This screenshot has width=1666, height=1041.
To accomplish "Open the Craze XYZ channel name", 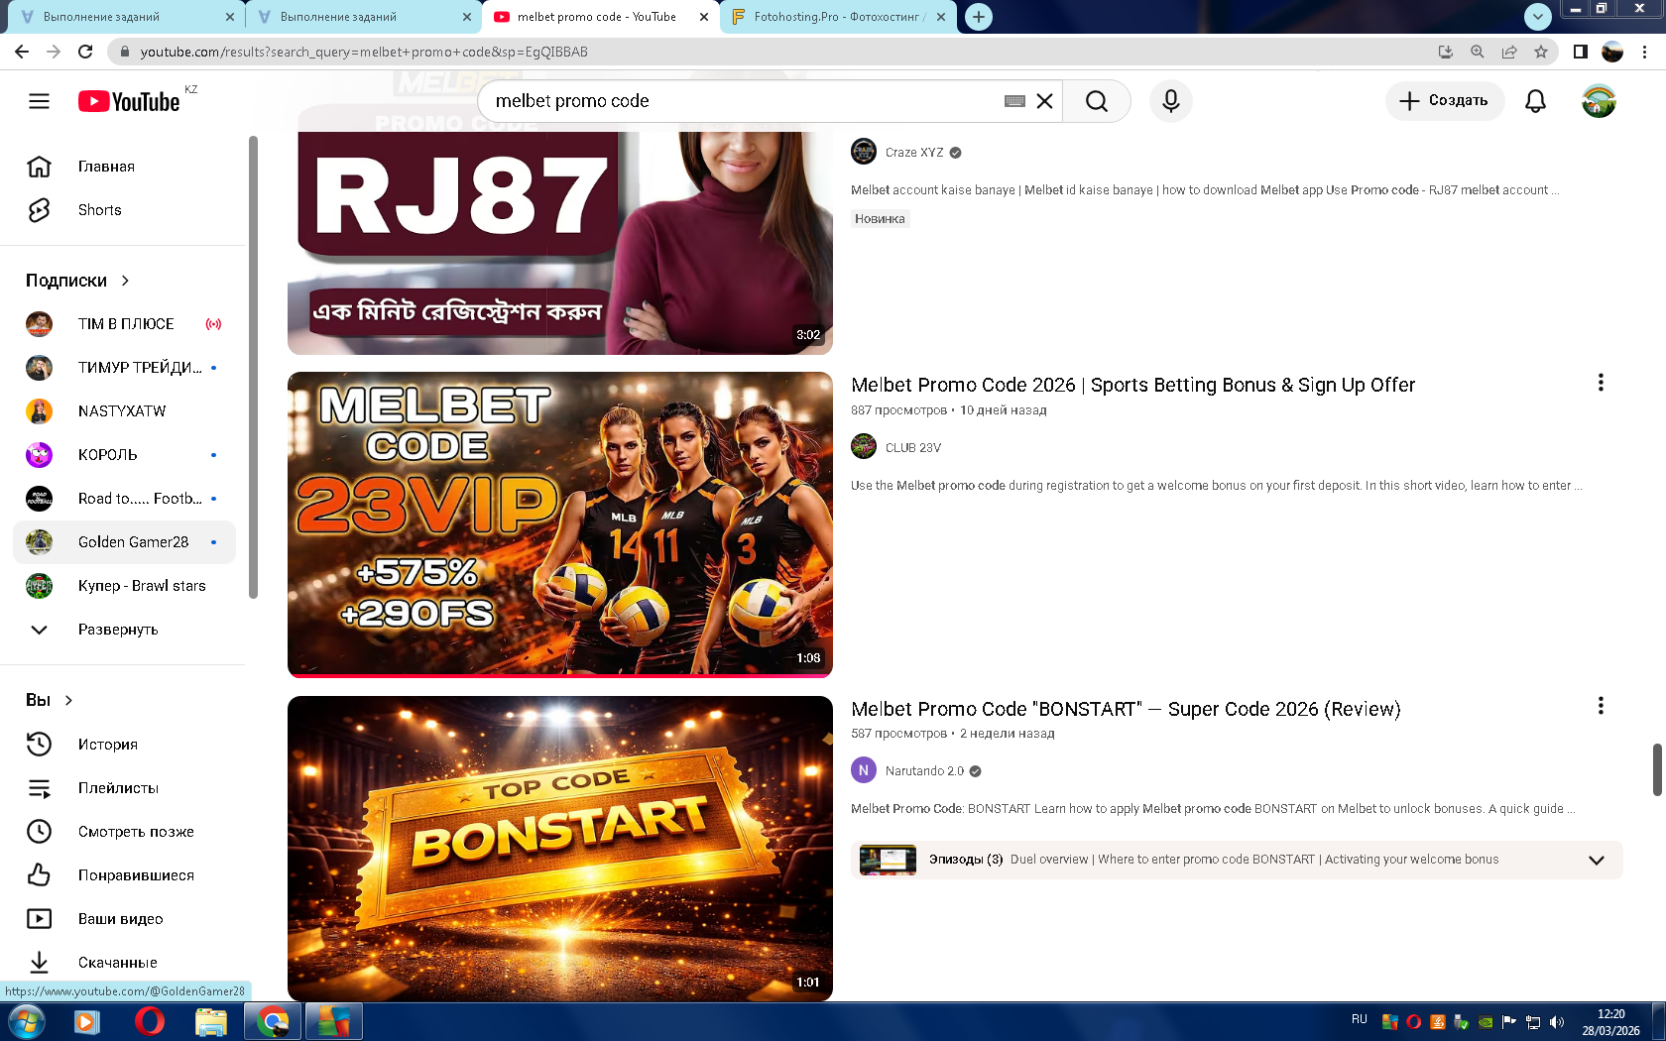I will (914, 153).
